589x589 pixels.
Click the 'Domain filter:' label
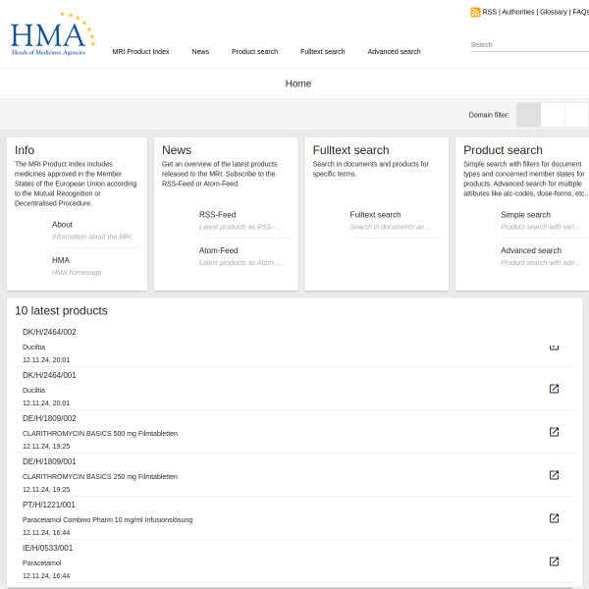point(489,115)
